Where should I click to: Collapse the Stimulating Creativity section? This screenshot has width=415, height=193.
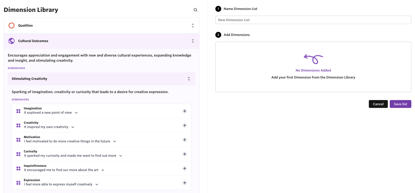pyautogui.click(x=189, y=79)
